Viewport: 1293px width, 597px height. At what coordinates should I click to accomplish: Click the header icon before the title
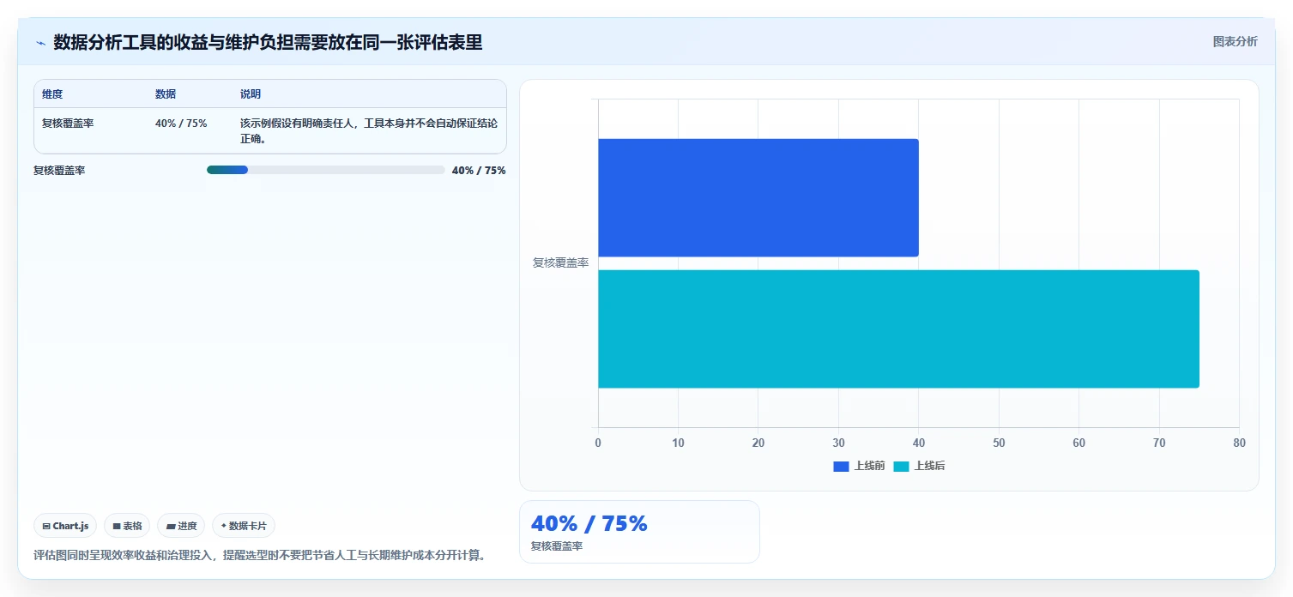pyautogui.click(x=40, y=43)
